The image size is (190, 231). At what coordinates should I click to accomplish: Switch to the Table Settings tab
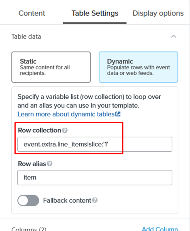(95, 13)
